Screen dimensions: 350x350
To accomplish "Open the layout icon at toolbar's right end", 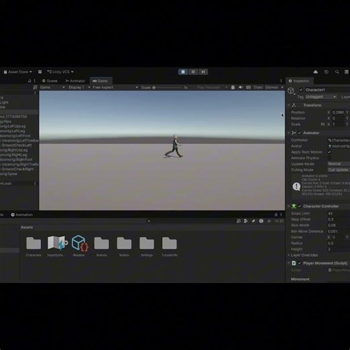I will (x=347, y=72).
